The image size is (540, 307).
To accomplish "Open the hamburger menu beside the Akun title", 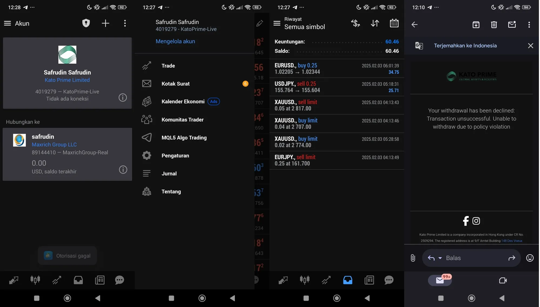I will 8,23.
